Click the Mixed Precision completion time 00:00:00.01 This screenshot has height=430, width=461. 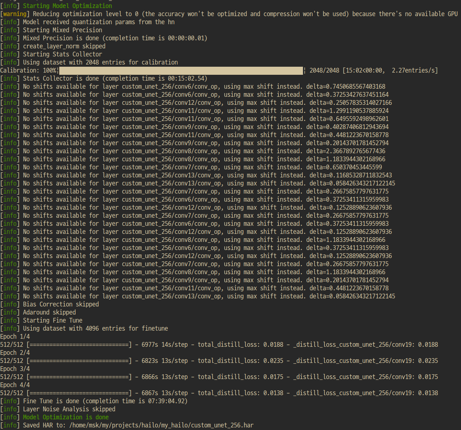186,38
